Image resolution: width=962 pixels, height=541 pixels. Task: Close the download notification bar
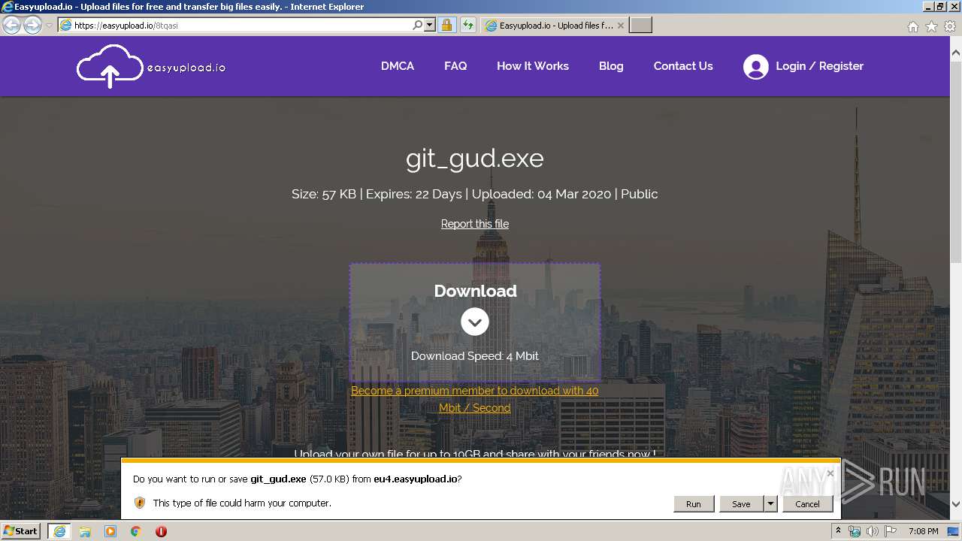[830, 473]
